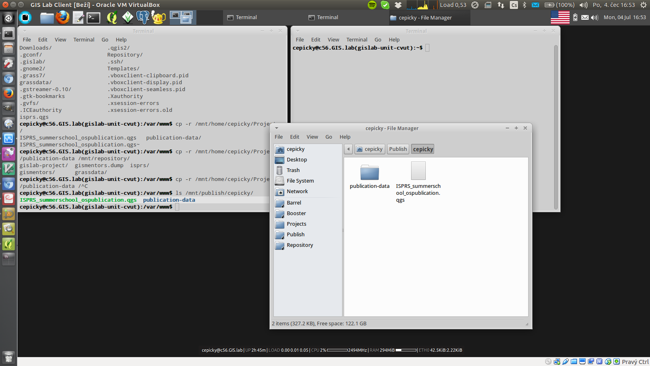Screen dimensions: 650x366
Task: Open the Vim icon in Unity launcher
Action: 9,168
